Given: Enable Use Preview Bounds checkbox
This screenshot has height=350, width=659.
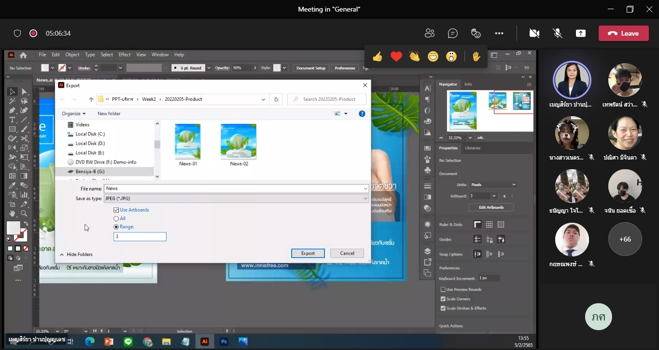Looking at the screenshot, I should click(x=443, y=289).
